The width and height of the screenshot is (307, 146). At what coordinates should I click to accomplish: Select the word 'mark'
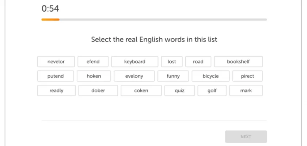tap(246, 91)
